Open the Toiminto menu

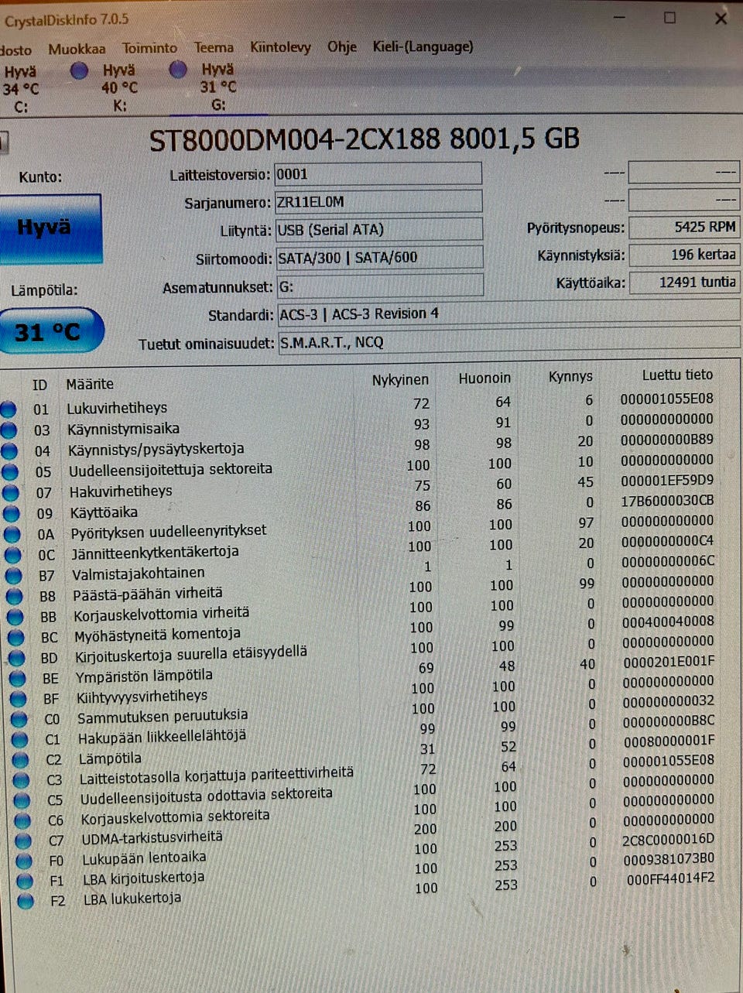(149, 48)
